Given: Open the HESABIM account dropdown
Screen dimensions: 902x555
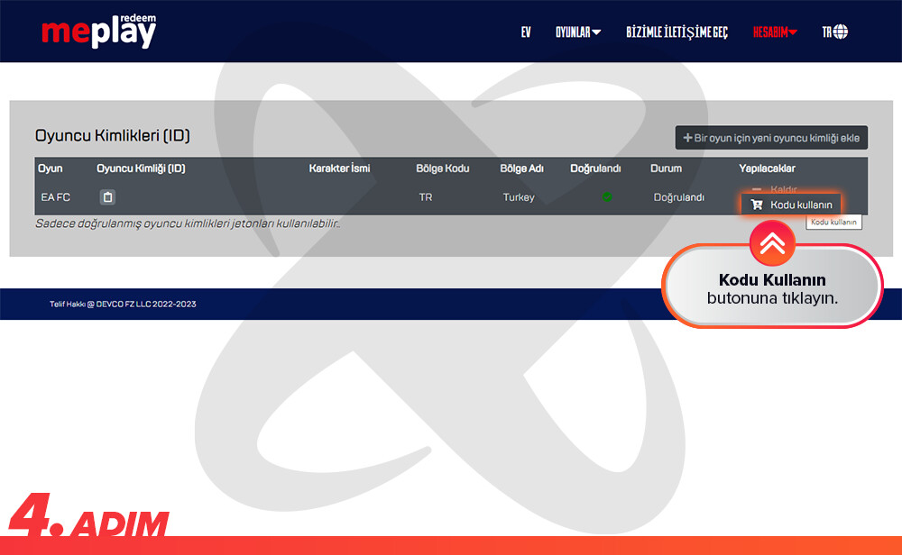Looking at the screenshot, I should (x=775, y=32).
